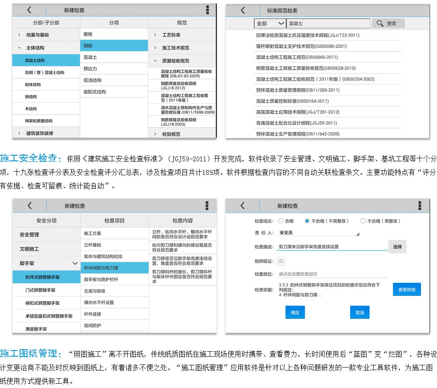Select 现浇结构 in the 分项 column
Viewport: 437px width, 388px height.
114,80
